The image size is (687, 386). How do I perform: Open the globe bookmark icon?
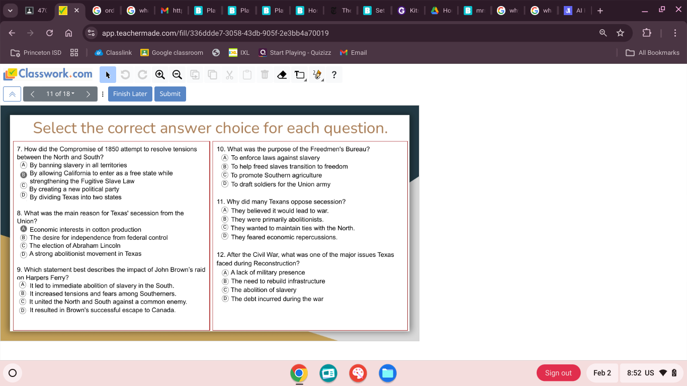coord(216,52)
